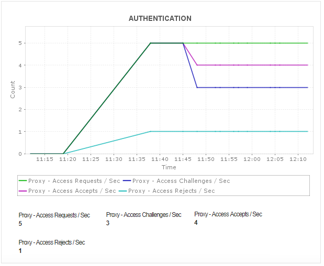Image resolution: width=324 pixels, height=266 pixels.
Task: Click the Access Requests summary value 5 below legend
Action: pyautogui.click(x=20, y=223)
